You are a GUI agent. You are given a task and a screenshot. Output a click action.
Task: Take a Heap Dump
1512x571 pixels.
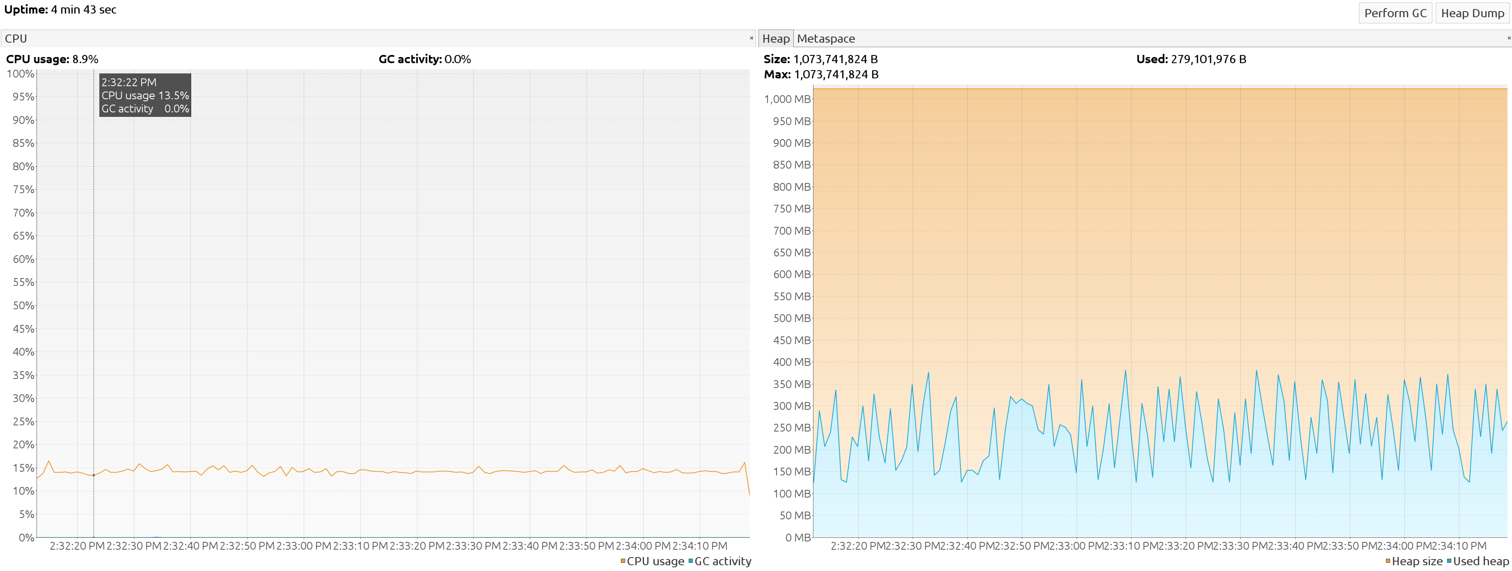[x=1472, y=13]
